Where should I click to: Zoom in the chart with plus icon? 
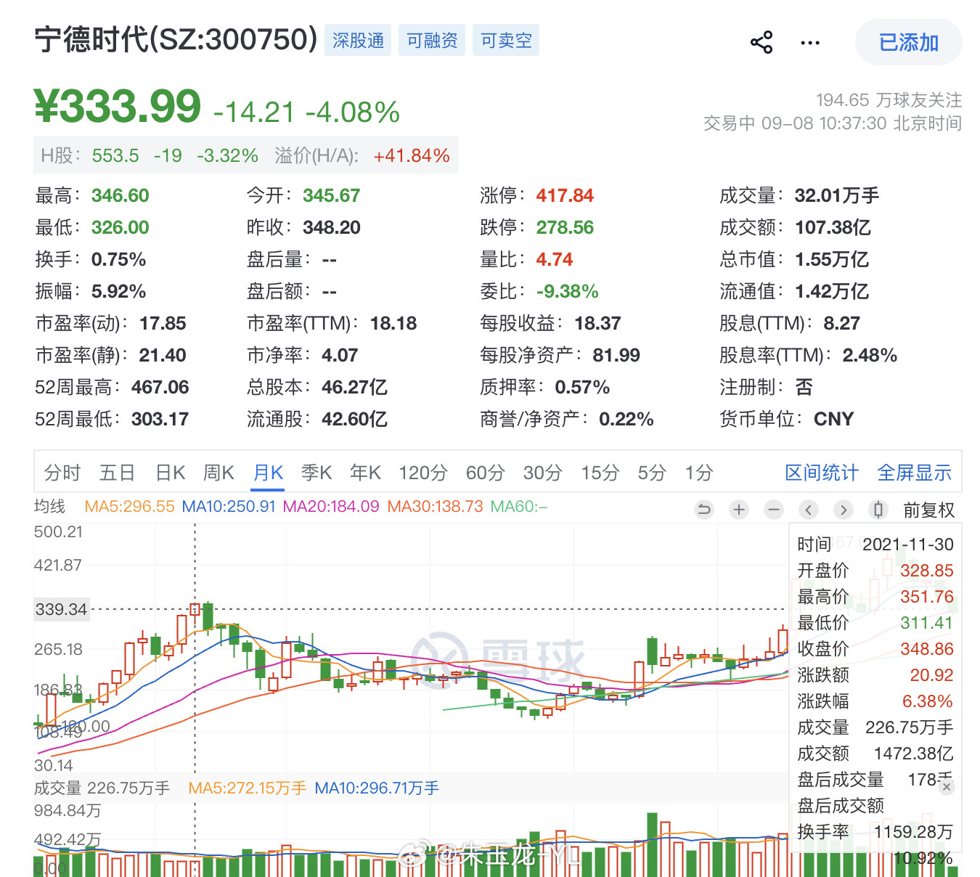click(739, 510)
